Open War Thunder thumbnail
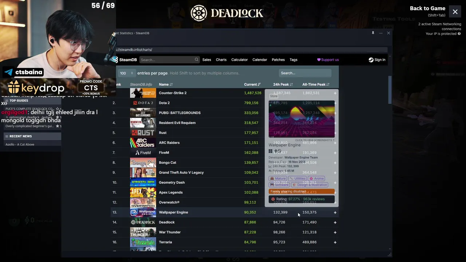466x262 pixels. 143,232
